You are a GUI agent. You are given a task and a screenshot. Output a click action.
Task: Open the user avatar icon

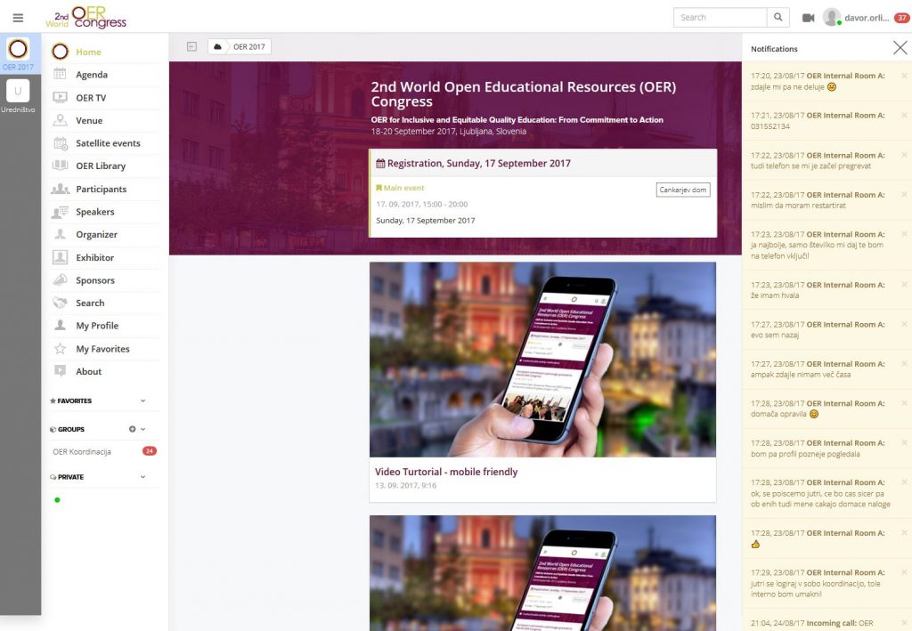(832, 18)
